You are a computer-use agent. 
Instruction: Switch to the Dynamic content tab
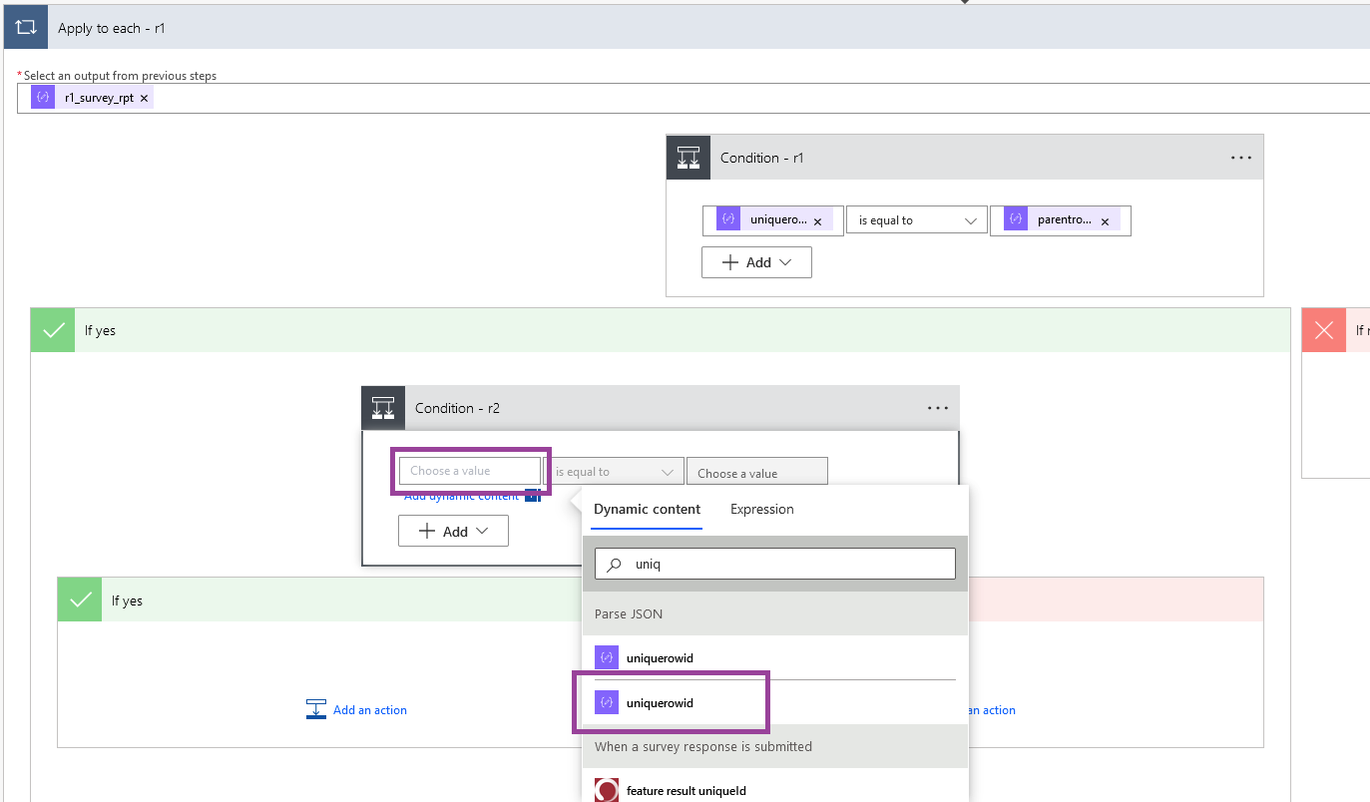[647, 509]
